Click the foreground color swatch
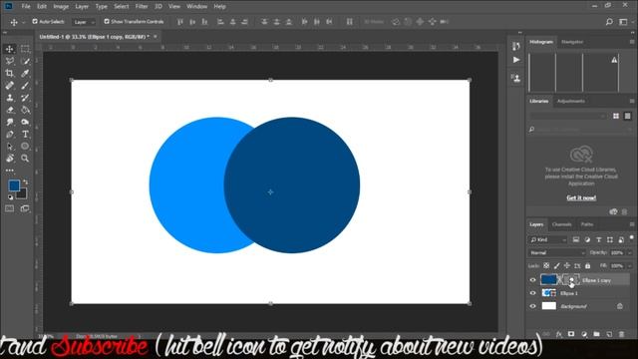 [x=14, y=185]
